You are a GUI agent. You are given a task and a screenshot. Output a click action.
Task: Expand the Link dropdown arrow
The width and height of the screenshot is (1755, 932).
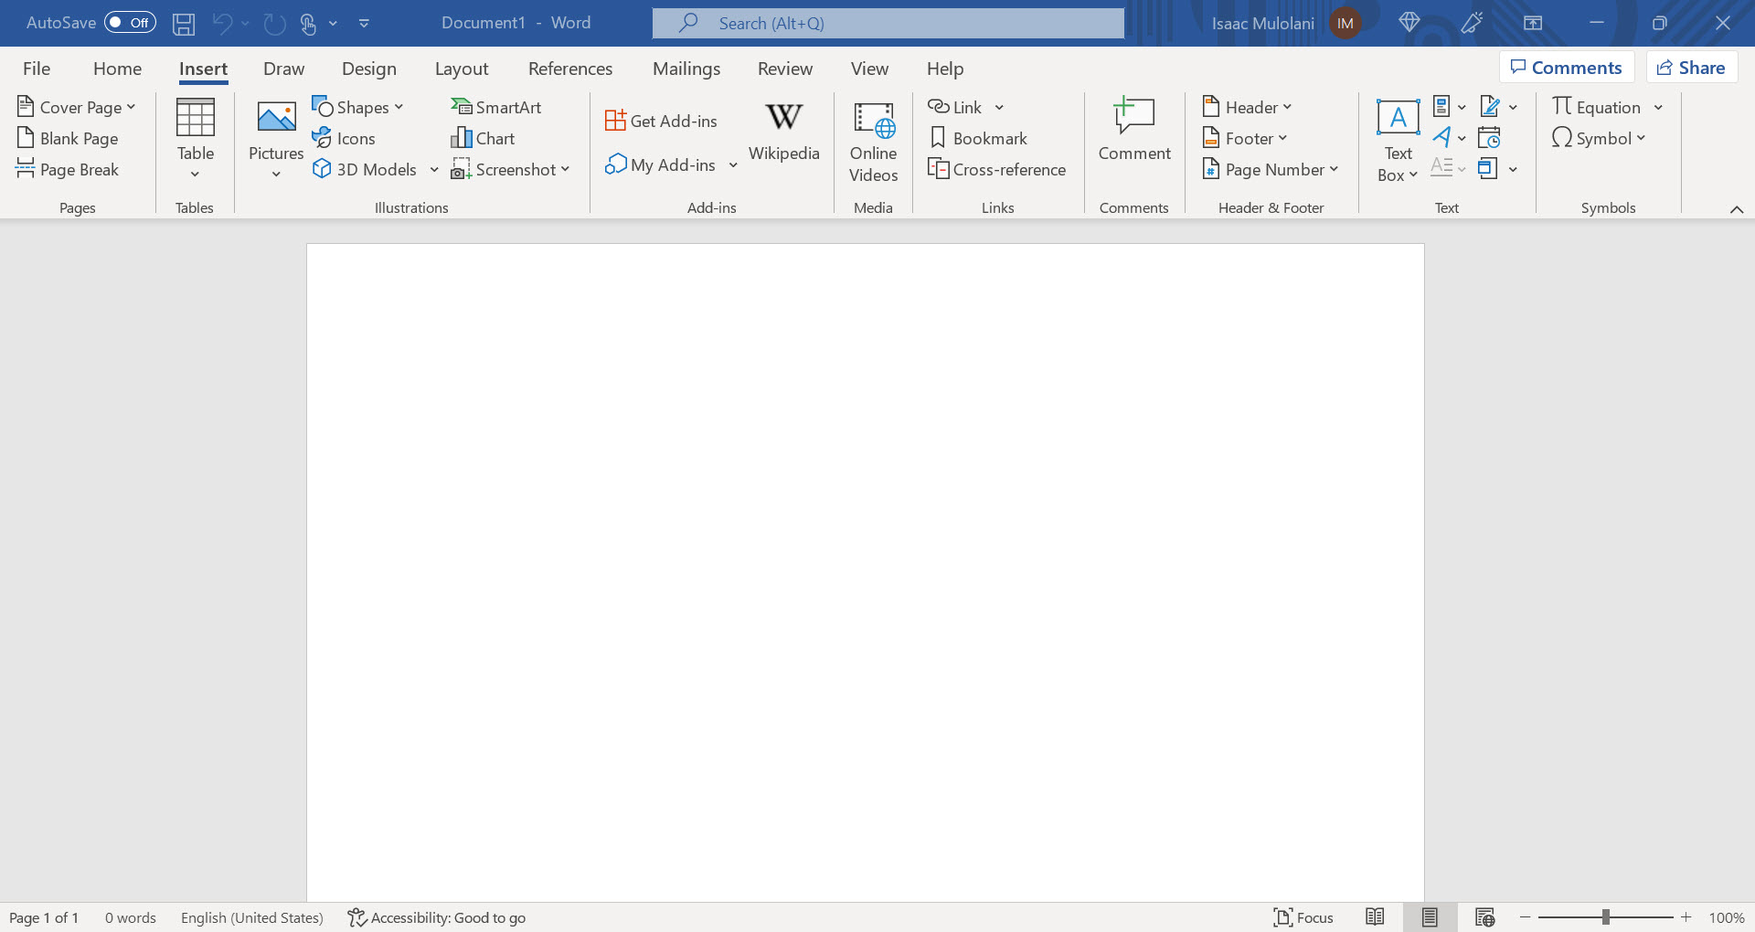(x=999, y=107)
